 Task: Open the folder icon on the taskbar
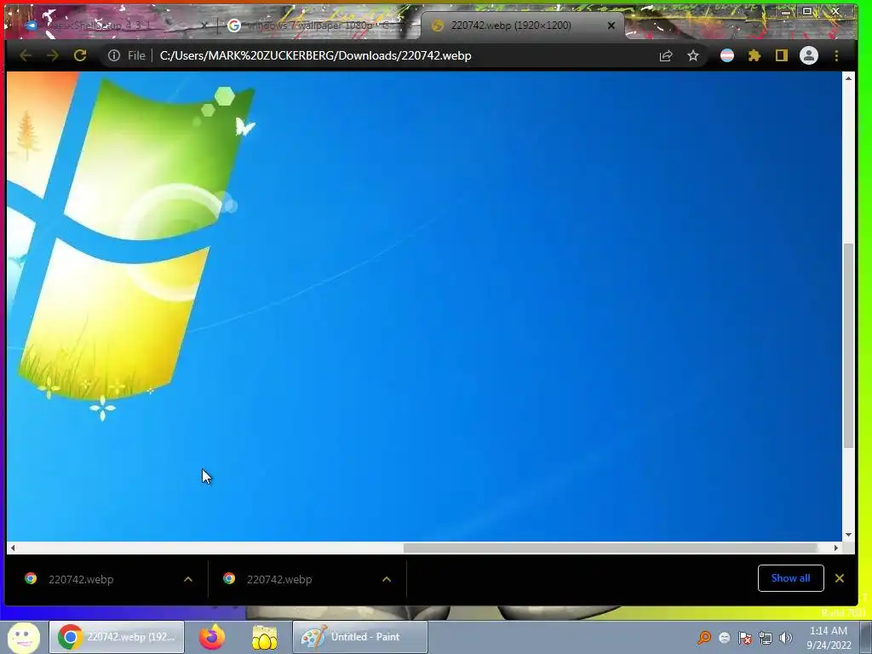tap(264, 637)
